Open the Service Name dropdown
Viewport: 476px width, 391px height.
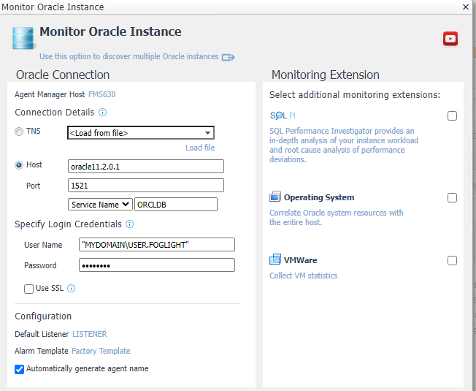coord(101,205)
